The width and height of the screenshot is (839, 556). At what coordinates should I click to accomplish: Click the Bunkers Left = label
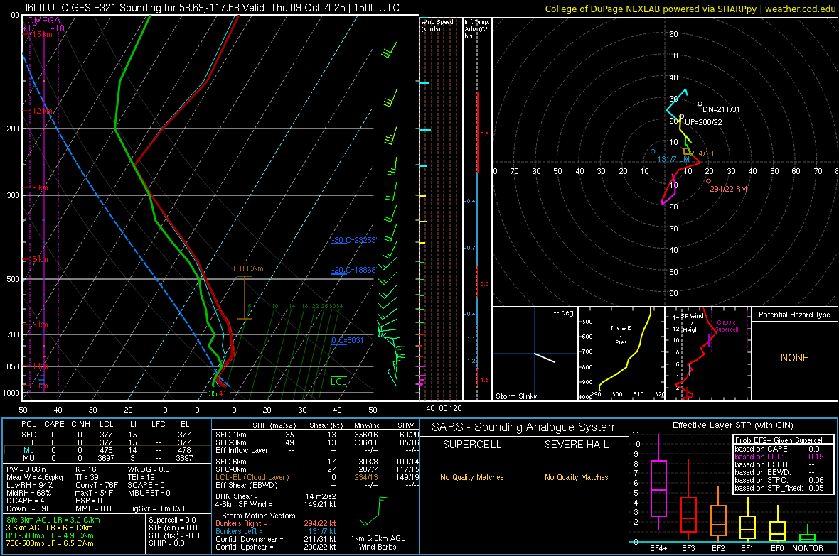(239, 531)
